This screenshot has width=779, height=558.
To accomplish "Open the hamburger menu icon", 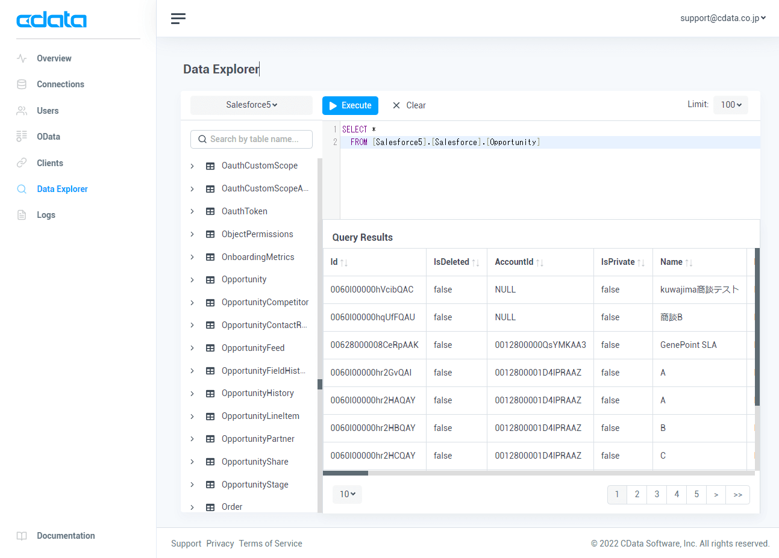I will pos(178,19).
